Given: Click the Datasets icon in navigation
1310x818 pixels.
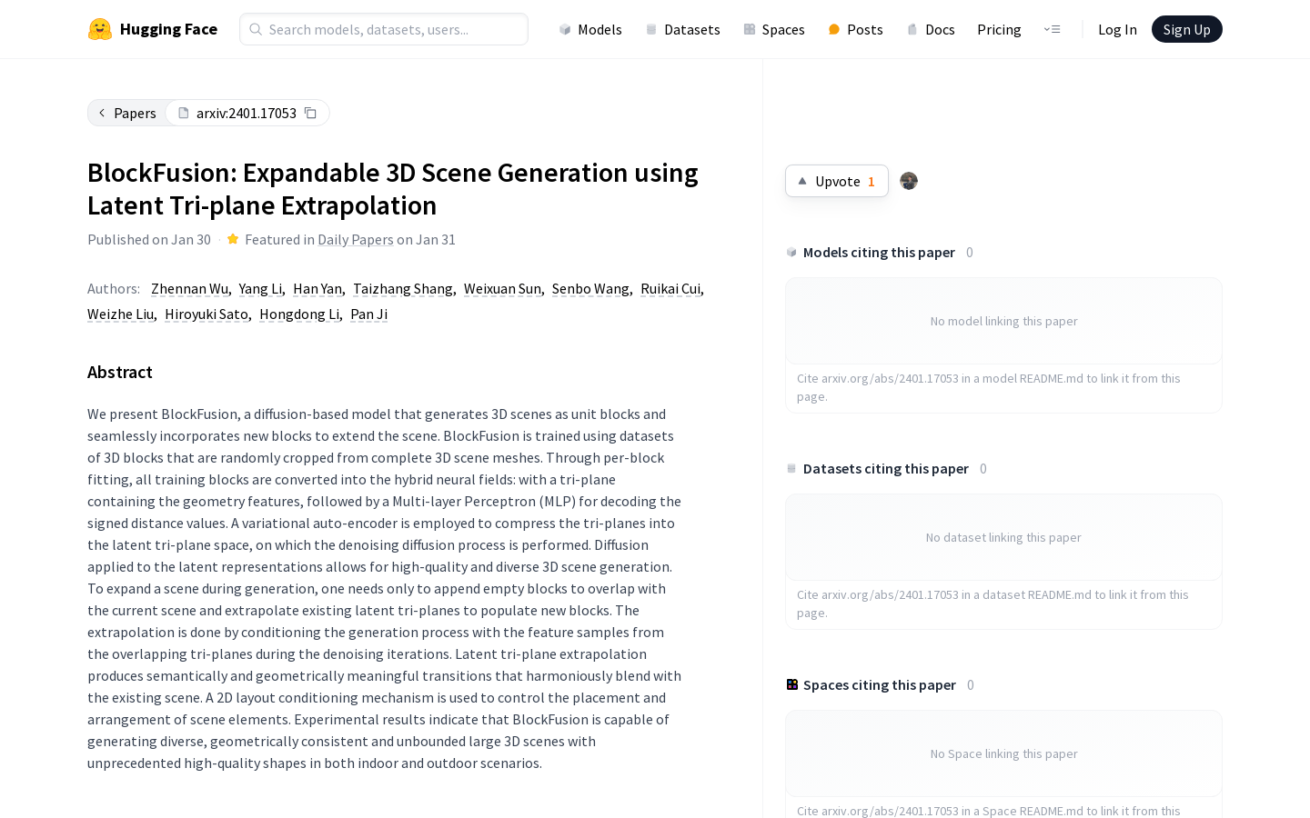Looking at the screenshot, I should click(651, 29).
